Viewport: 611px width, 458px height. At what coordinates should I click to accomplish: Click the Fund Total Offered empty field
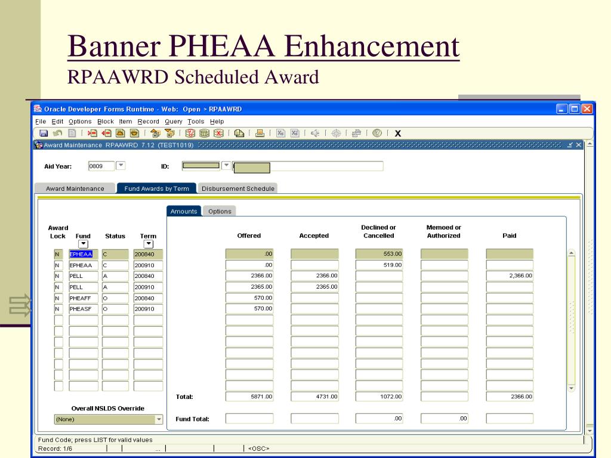[249, 419]
